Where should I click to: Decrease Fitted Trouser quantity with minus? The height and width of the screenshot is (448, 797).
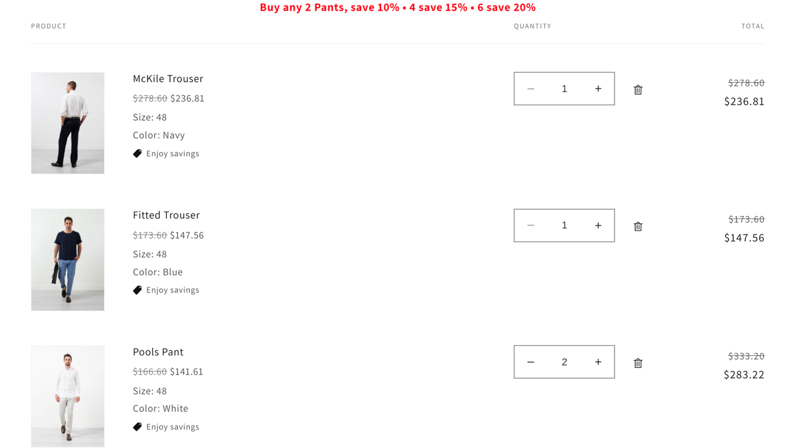(531, 225)
